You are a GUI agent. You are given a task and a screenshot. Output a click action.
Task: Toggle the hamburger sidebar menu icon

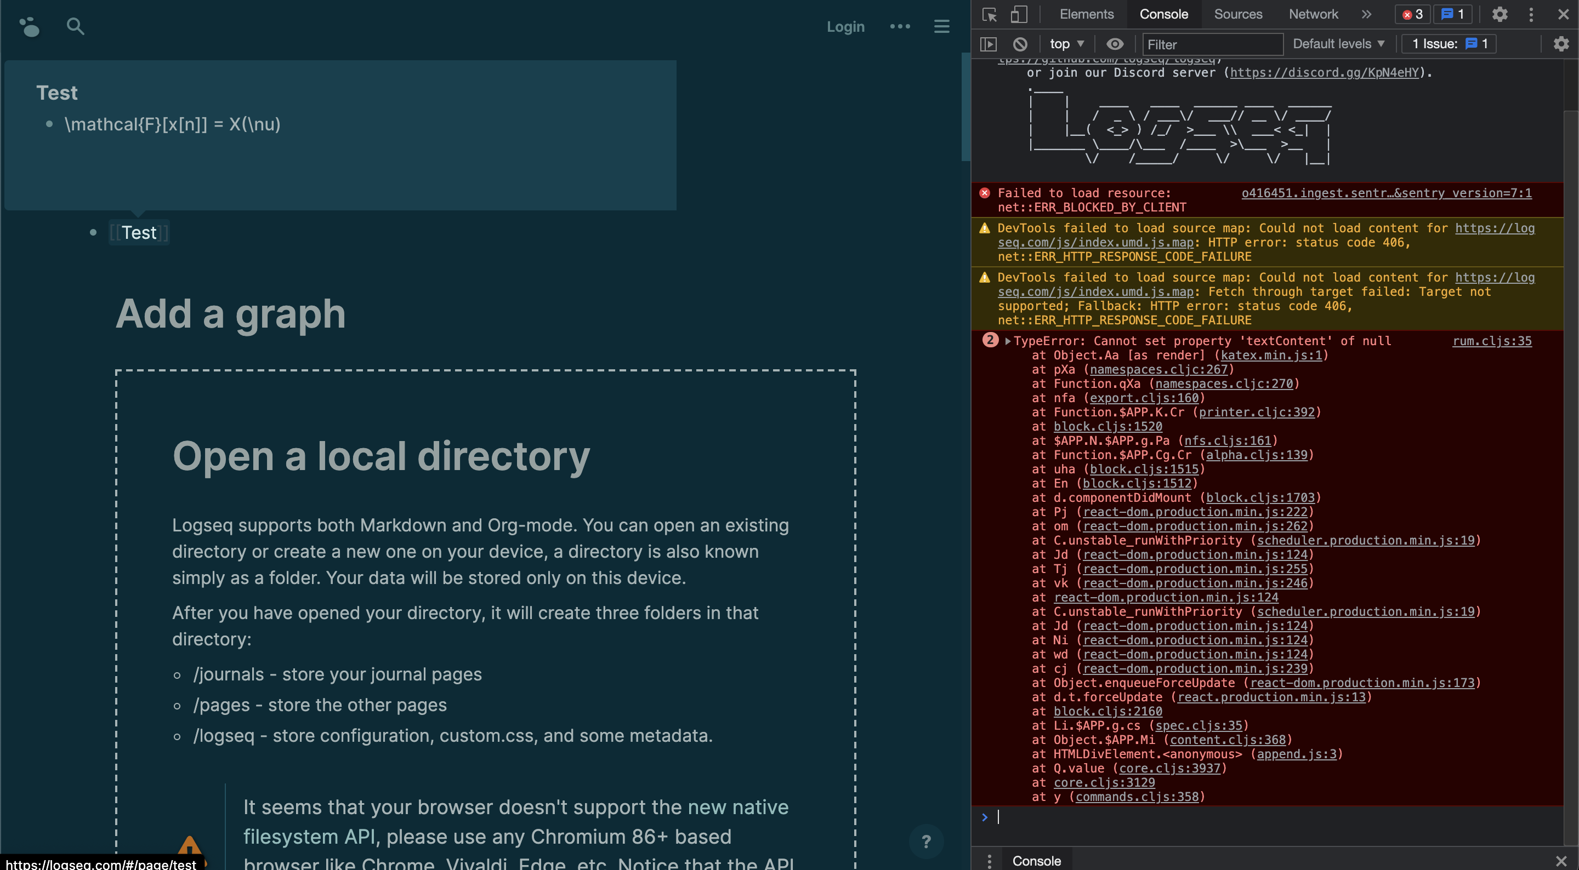pyautogui.click(x=941, y=26)
